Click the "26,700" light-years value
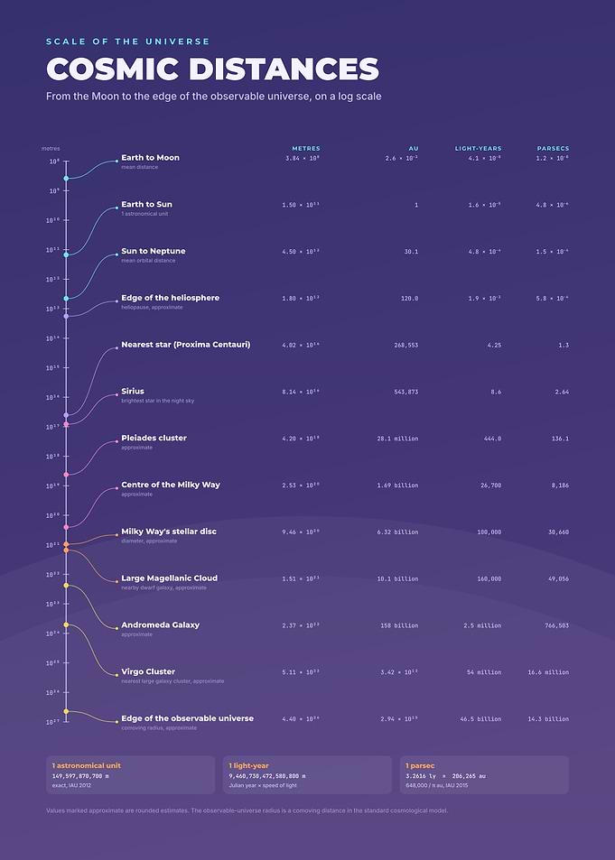Image resolution: width=615 pixels, height=860 pixels. tap(489, 485)
